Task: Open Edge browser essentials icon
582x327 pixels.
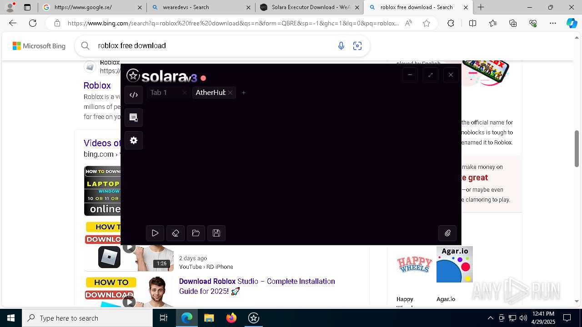Action: point(533,23)
